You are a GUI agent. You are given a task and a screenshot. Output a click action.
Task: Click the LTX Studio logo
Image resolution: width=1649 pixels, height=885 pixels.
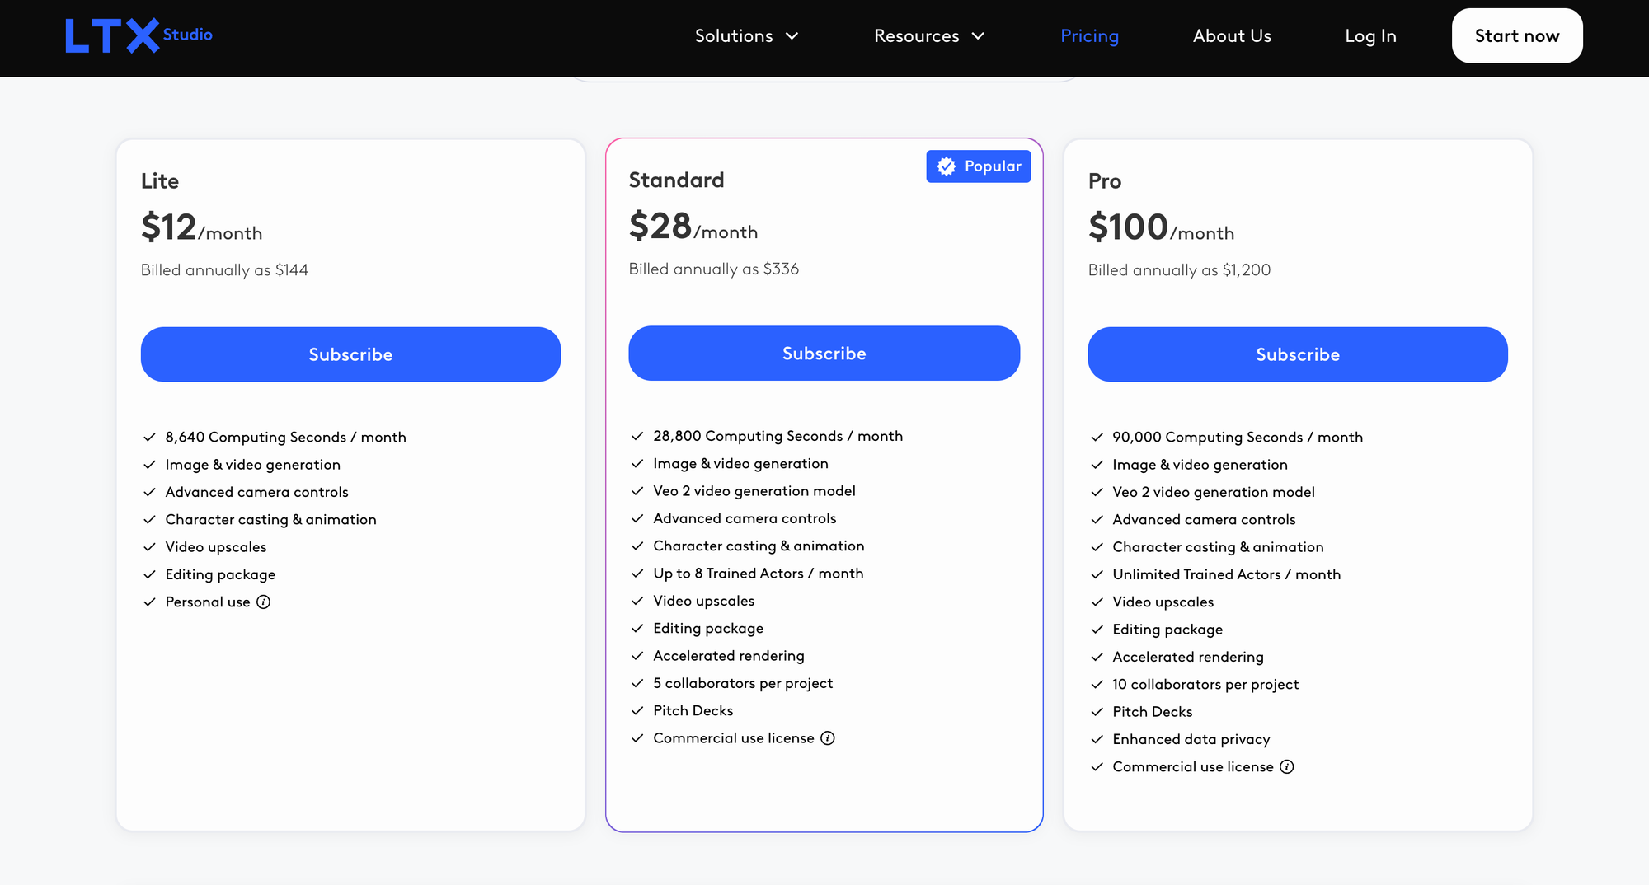click(138, 34)
